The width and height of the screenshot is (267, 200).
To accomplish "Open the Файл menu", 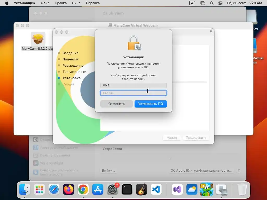I will click(45, 3).
